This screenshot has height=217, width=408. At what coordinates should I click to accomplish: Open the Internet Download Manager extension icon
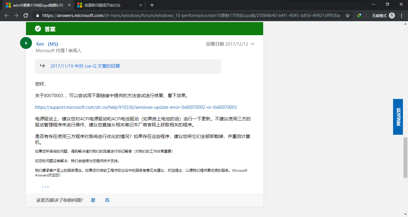click(x=360, y=15)
